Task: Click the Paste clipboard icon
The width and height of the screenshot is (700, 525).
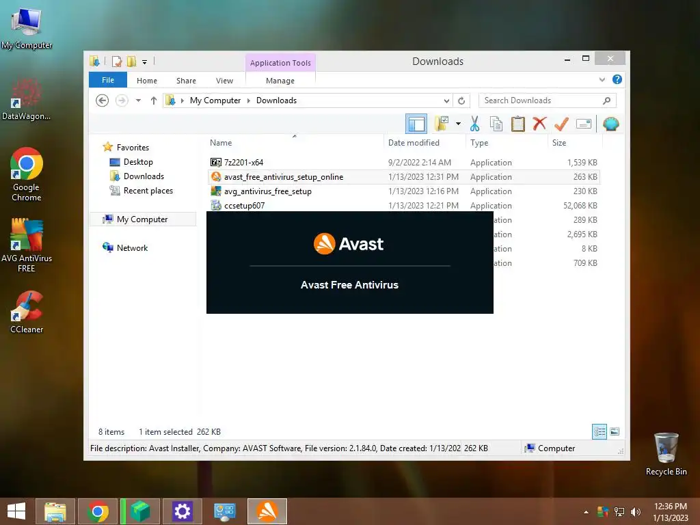Action: (x=518, y=124)
